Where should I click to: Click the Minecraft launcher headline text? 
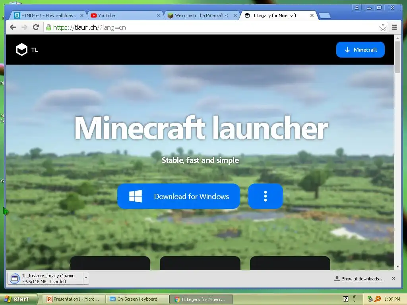[x=201, y=128]
